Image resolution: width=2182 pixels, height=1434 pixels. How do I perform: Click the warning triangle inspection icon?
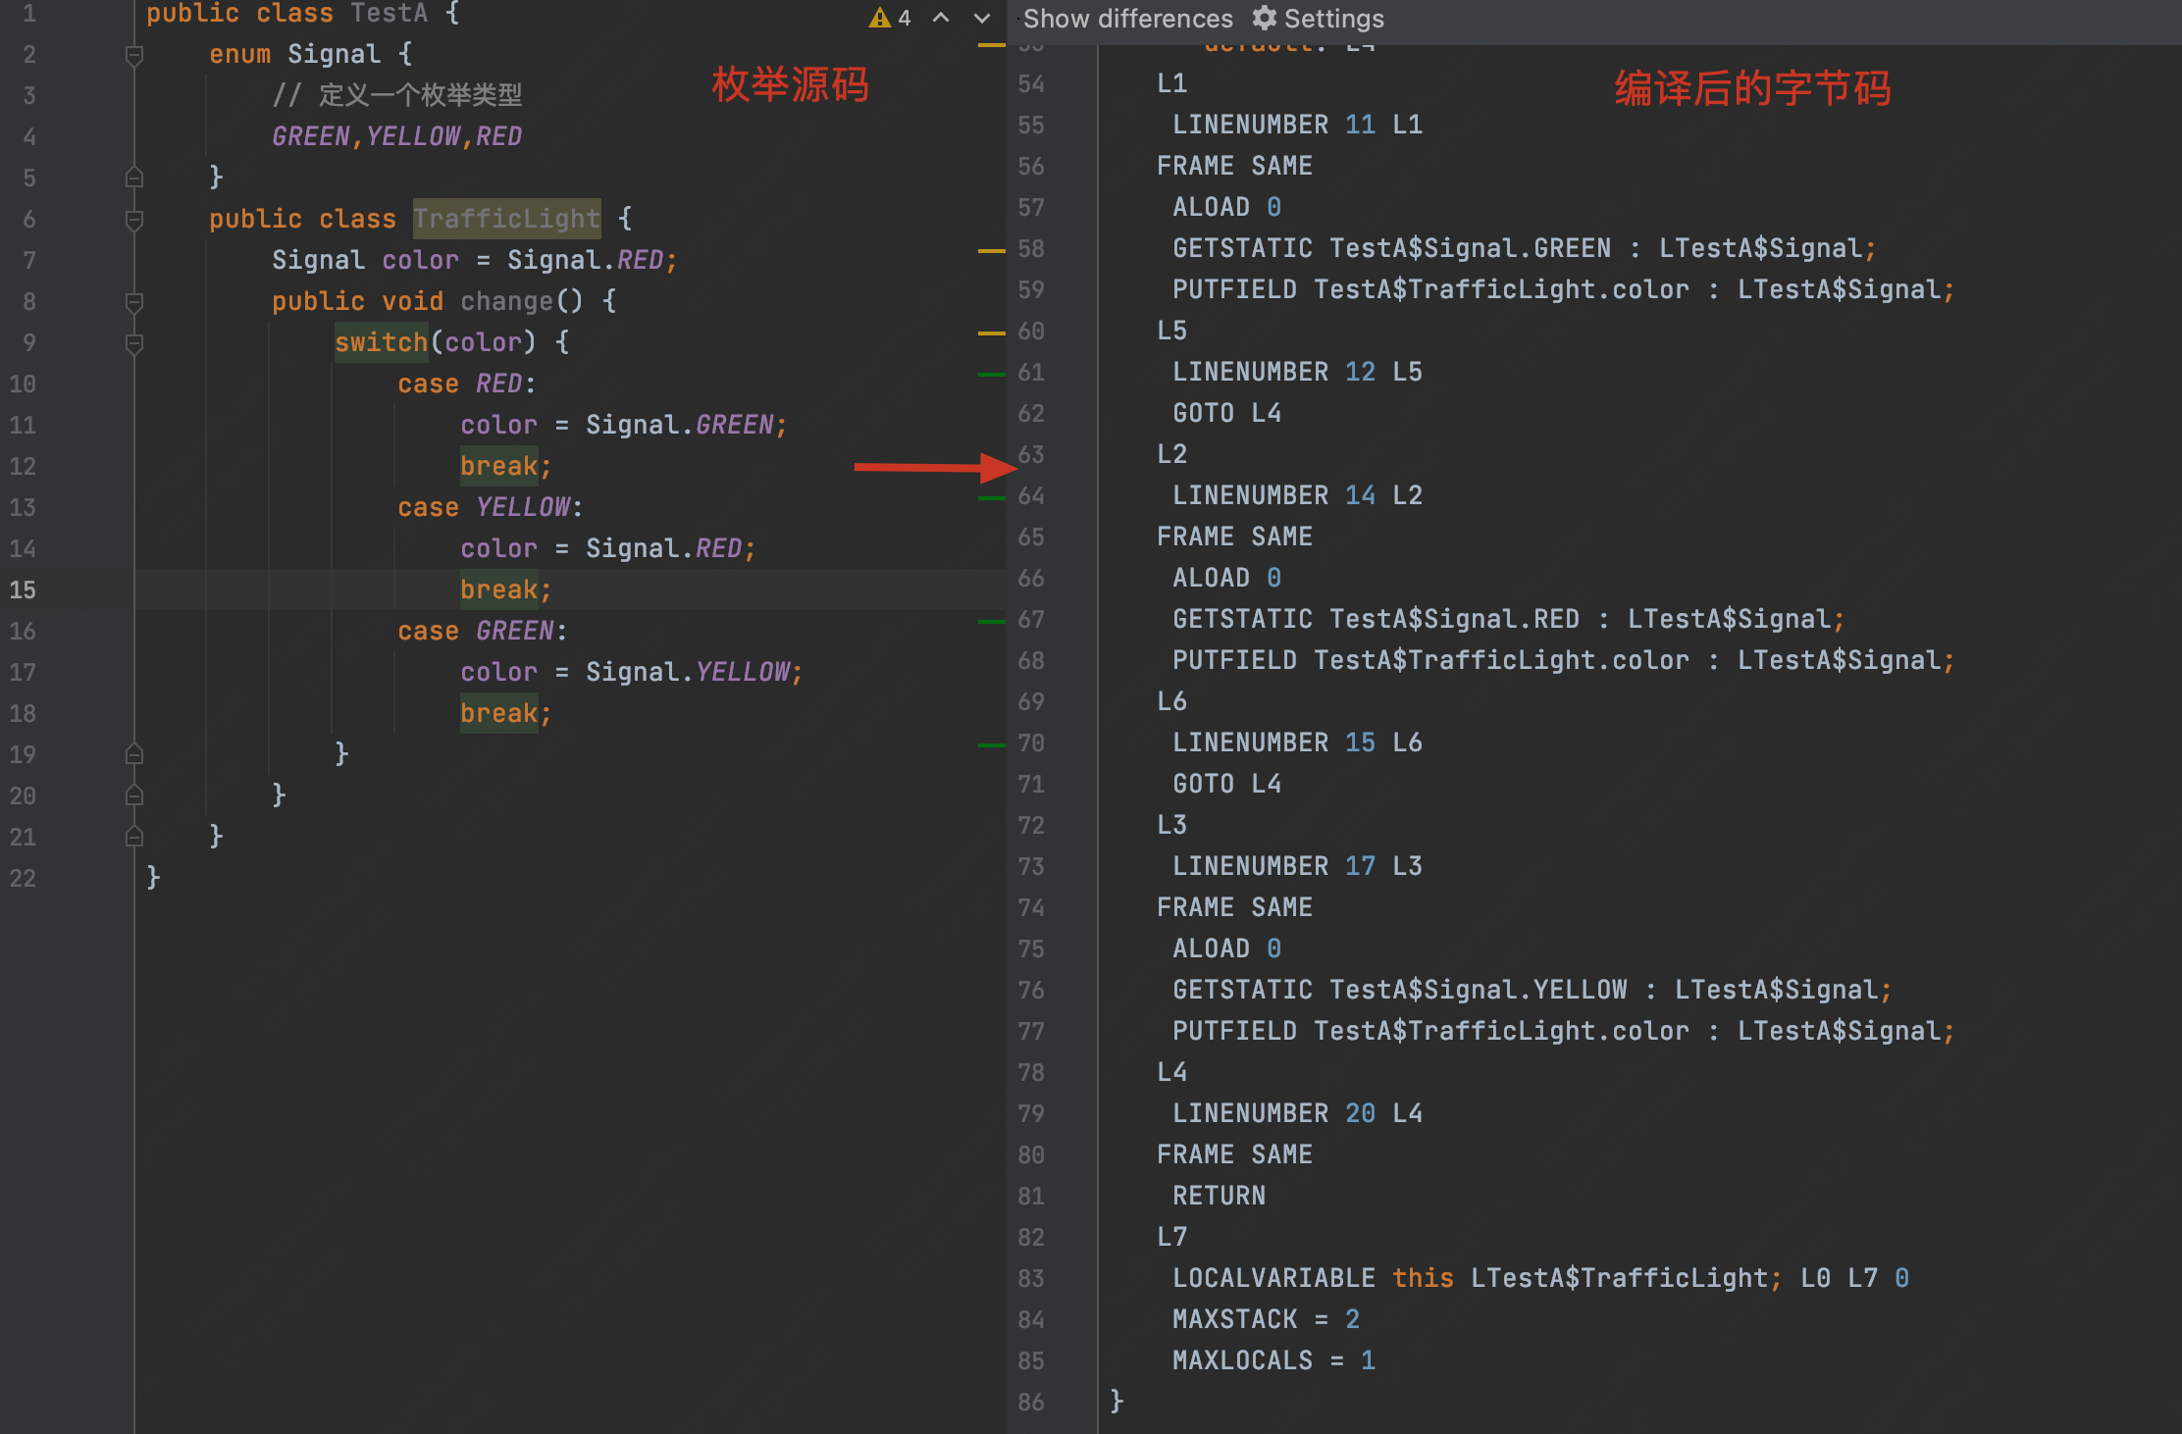pos(879,19)
